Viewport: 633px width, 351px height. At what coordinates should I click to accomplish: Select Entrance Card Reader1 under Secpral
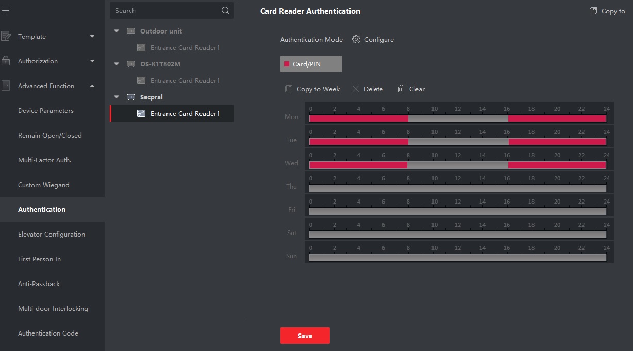[185, 114]
